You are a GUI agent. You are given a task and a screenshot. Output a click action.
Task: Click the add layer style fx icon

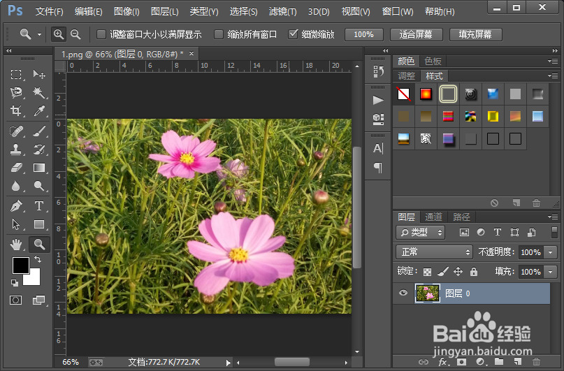[443, 362]
